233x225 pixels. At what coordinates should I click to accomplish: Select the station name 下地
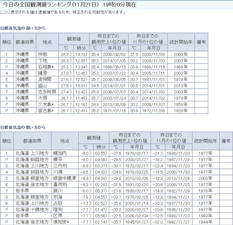[x=43, y=61]
